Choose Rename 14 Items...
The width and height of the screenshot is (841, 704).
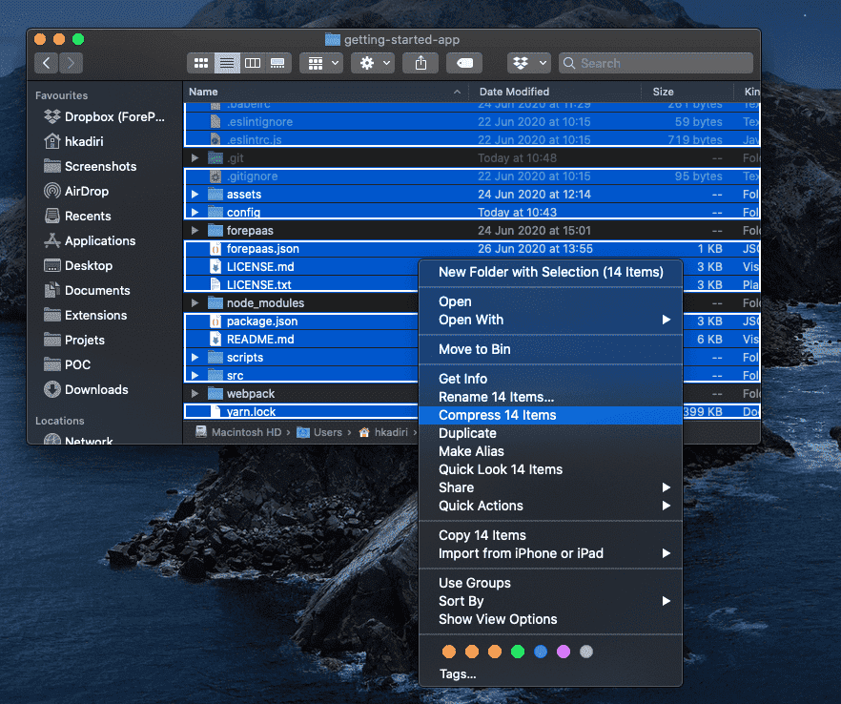(550, 397)
